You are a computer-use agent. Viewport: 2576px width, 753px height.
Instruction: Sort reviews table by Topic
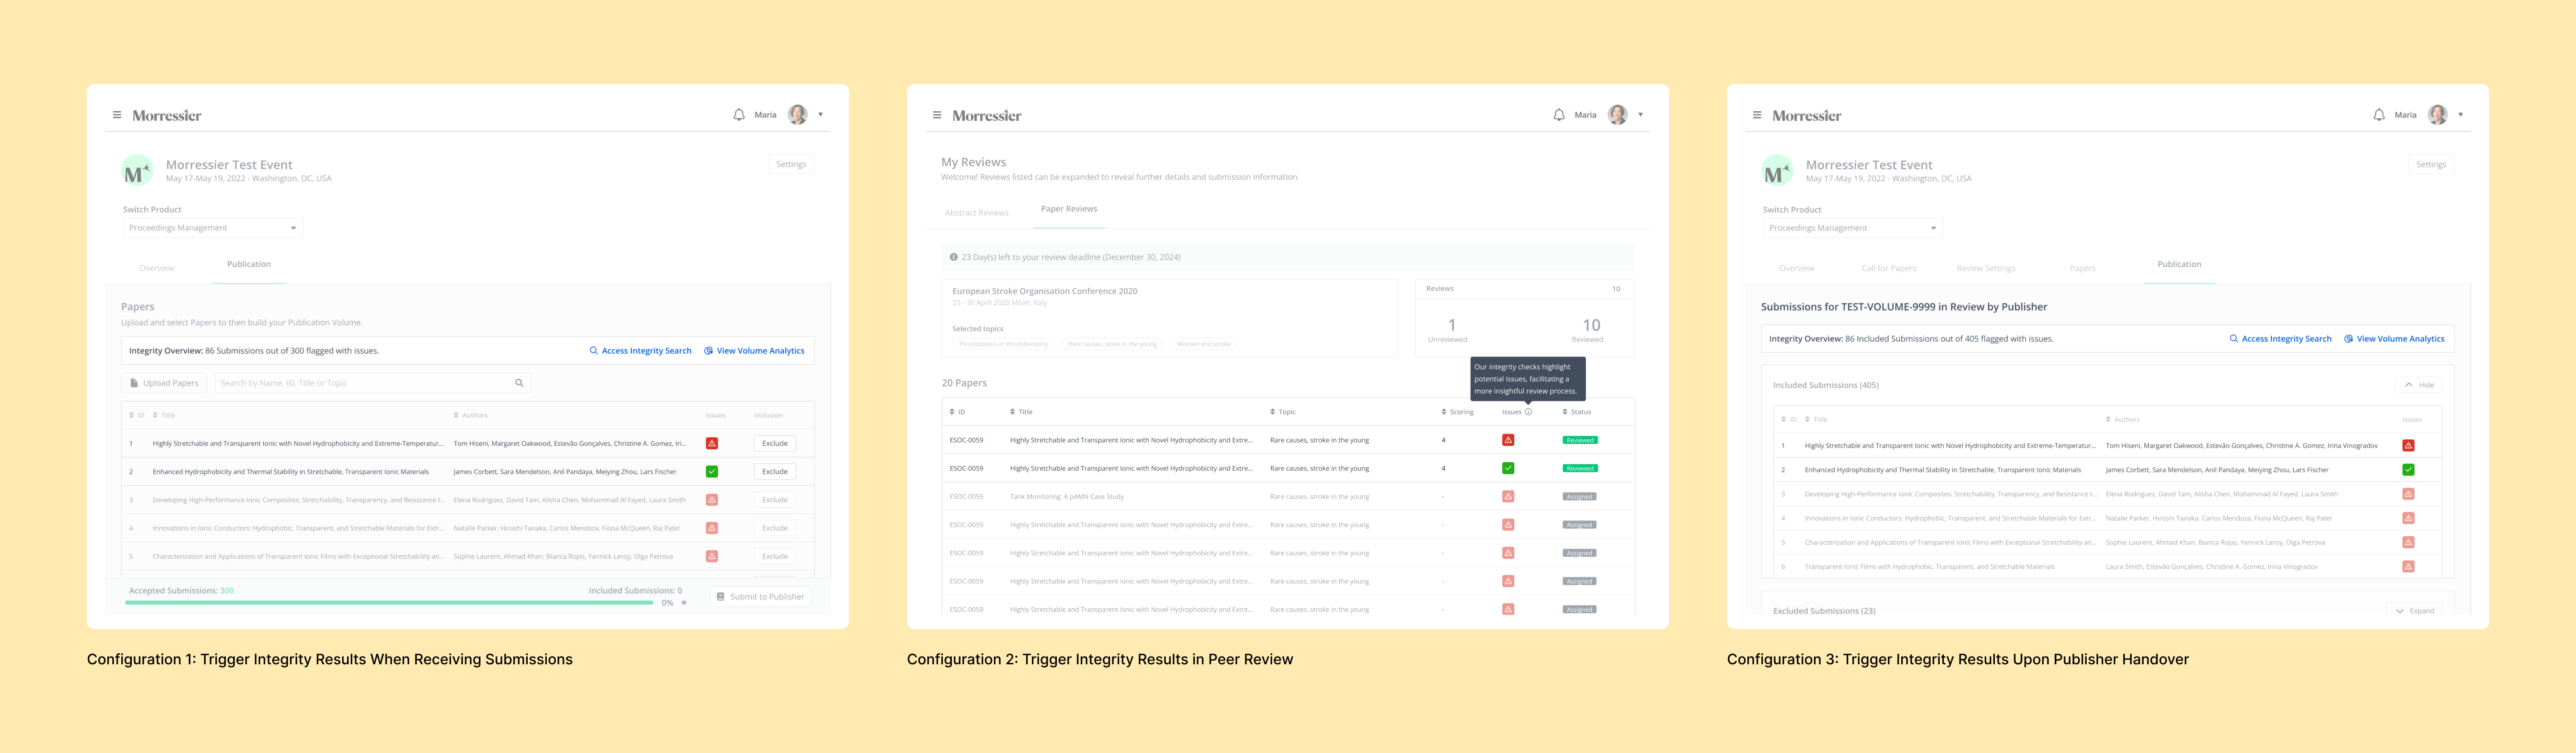coord(1283,412)
